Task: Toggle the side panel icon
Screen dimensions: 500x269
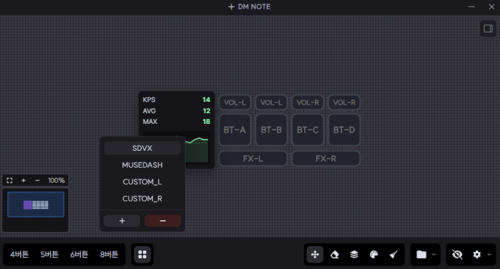Action: [488, 29]
